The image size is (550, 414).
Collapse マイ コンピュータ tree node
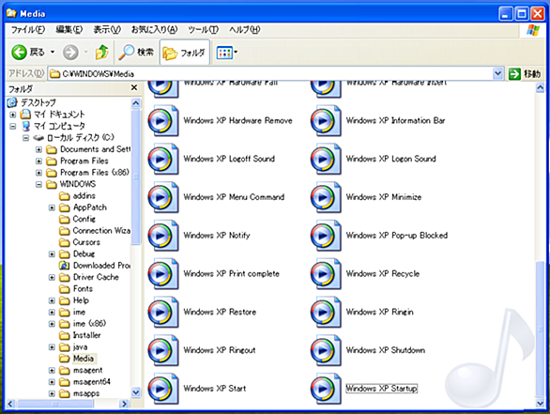(13, 127)
